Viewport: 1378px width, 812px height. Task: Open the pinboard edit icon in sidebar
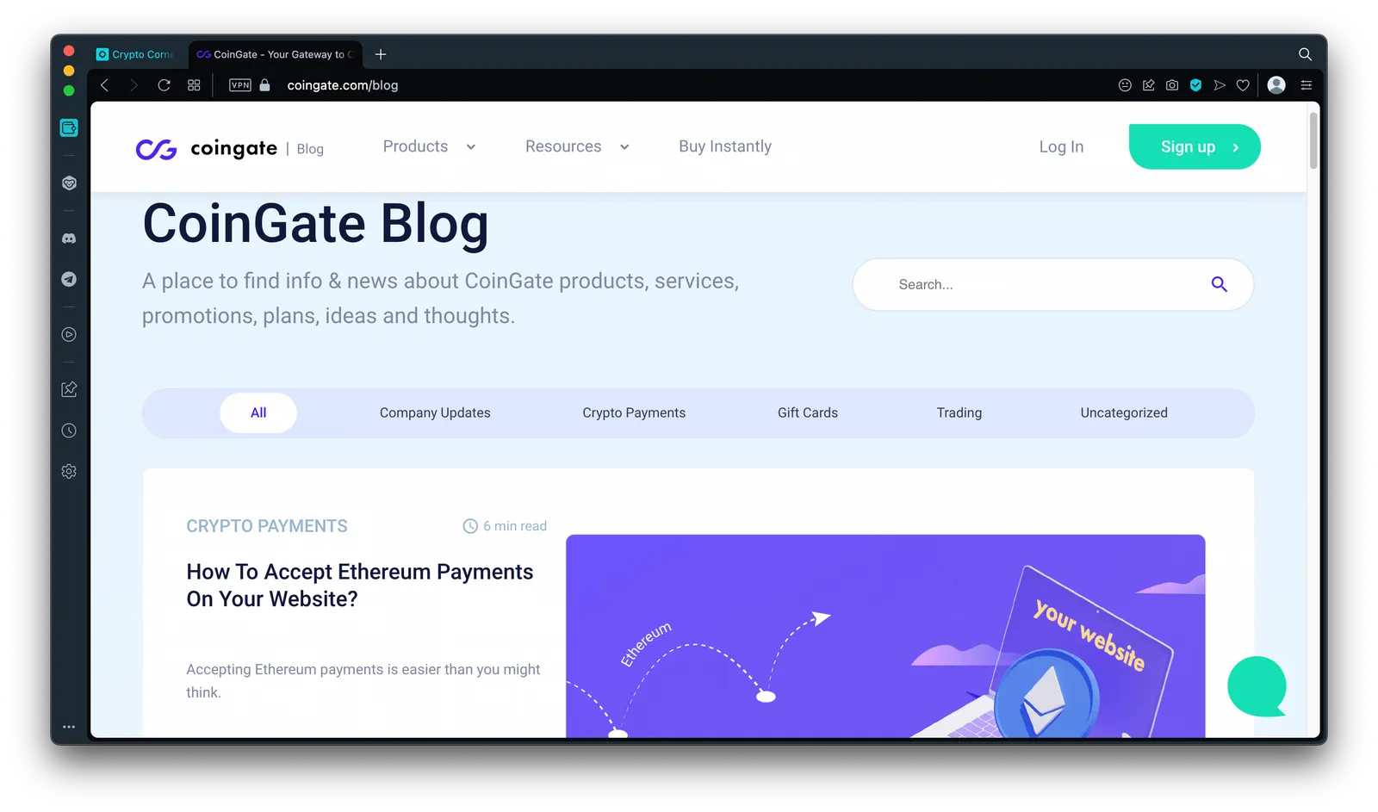coord(69,389)
